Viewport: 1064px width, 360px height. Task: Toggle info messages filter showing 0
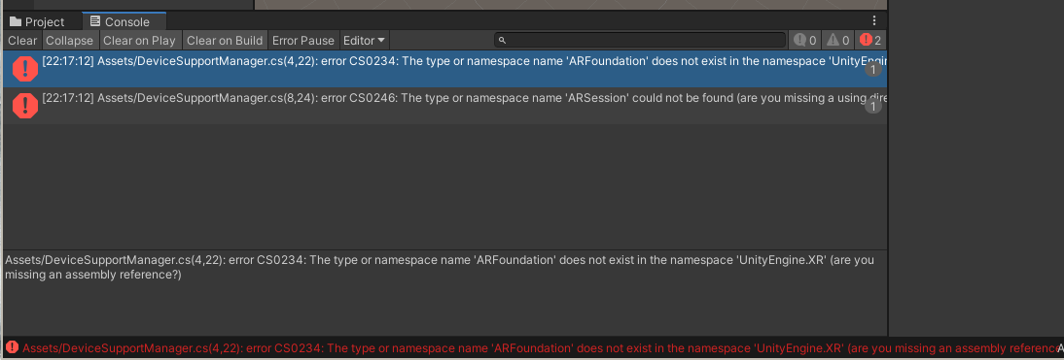pos(804,41)
